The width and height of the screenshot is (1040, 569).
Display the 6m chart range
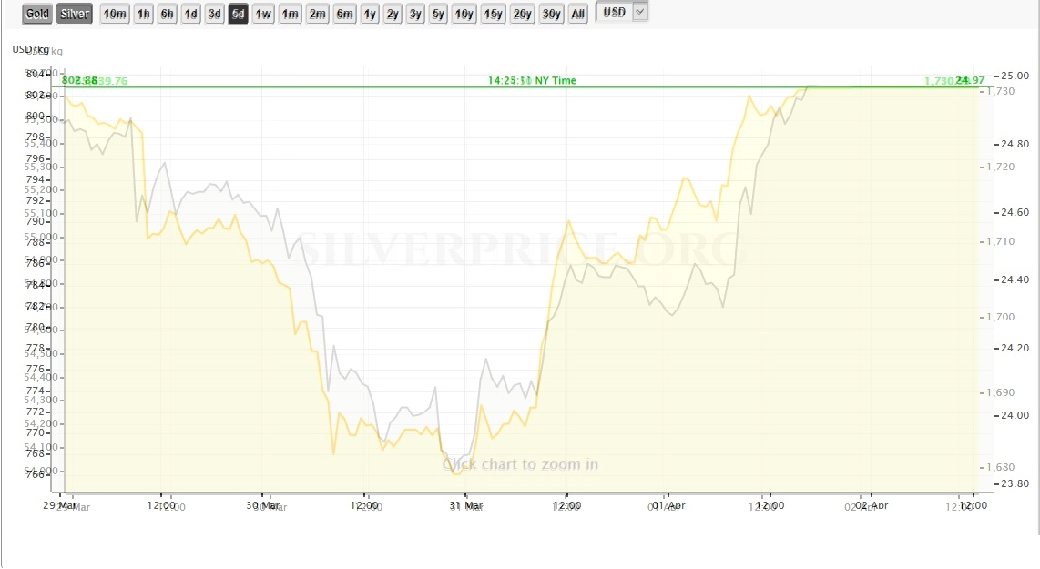(344, 14)
